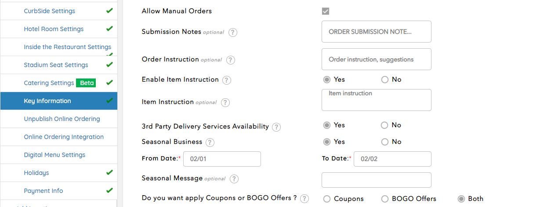The width and height of the screenshot is (558, 207).
Task: Select the Coupons radio option
Action: click(x=327, y=199)
